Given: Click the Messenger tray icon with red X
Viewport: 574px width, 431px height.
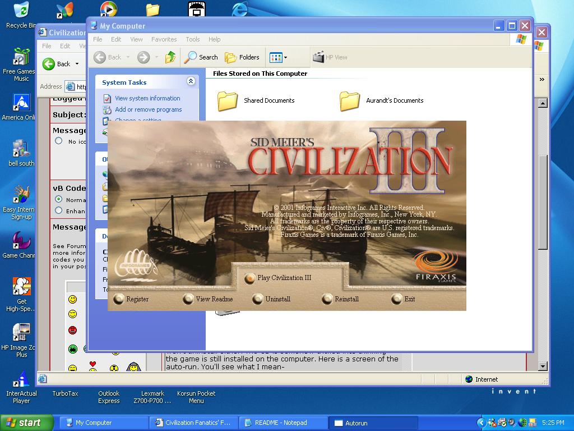Looking at the screenshot, I should point(493,423).
